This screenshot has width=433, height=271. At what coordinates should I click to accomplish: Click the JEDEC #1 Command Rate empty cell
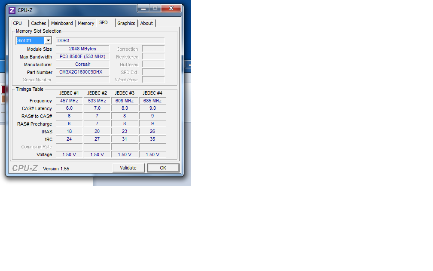[x=69, y=147]
